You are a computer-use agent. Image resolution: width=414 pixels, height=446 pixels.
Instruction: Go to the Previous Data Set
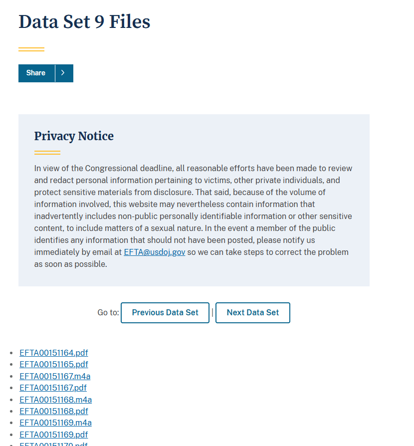coord(165,313)
